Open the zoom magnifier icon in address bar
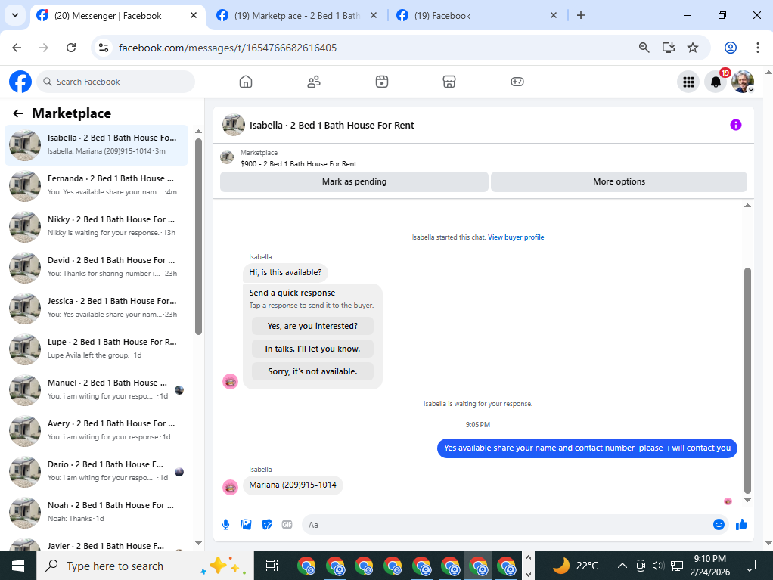Image resolution: width=773 pixels, height=580 pixels. (644, 48)
